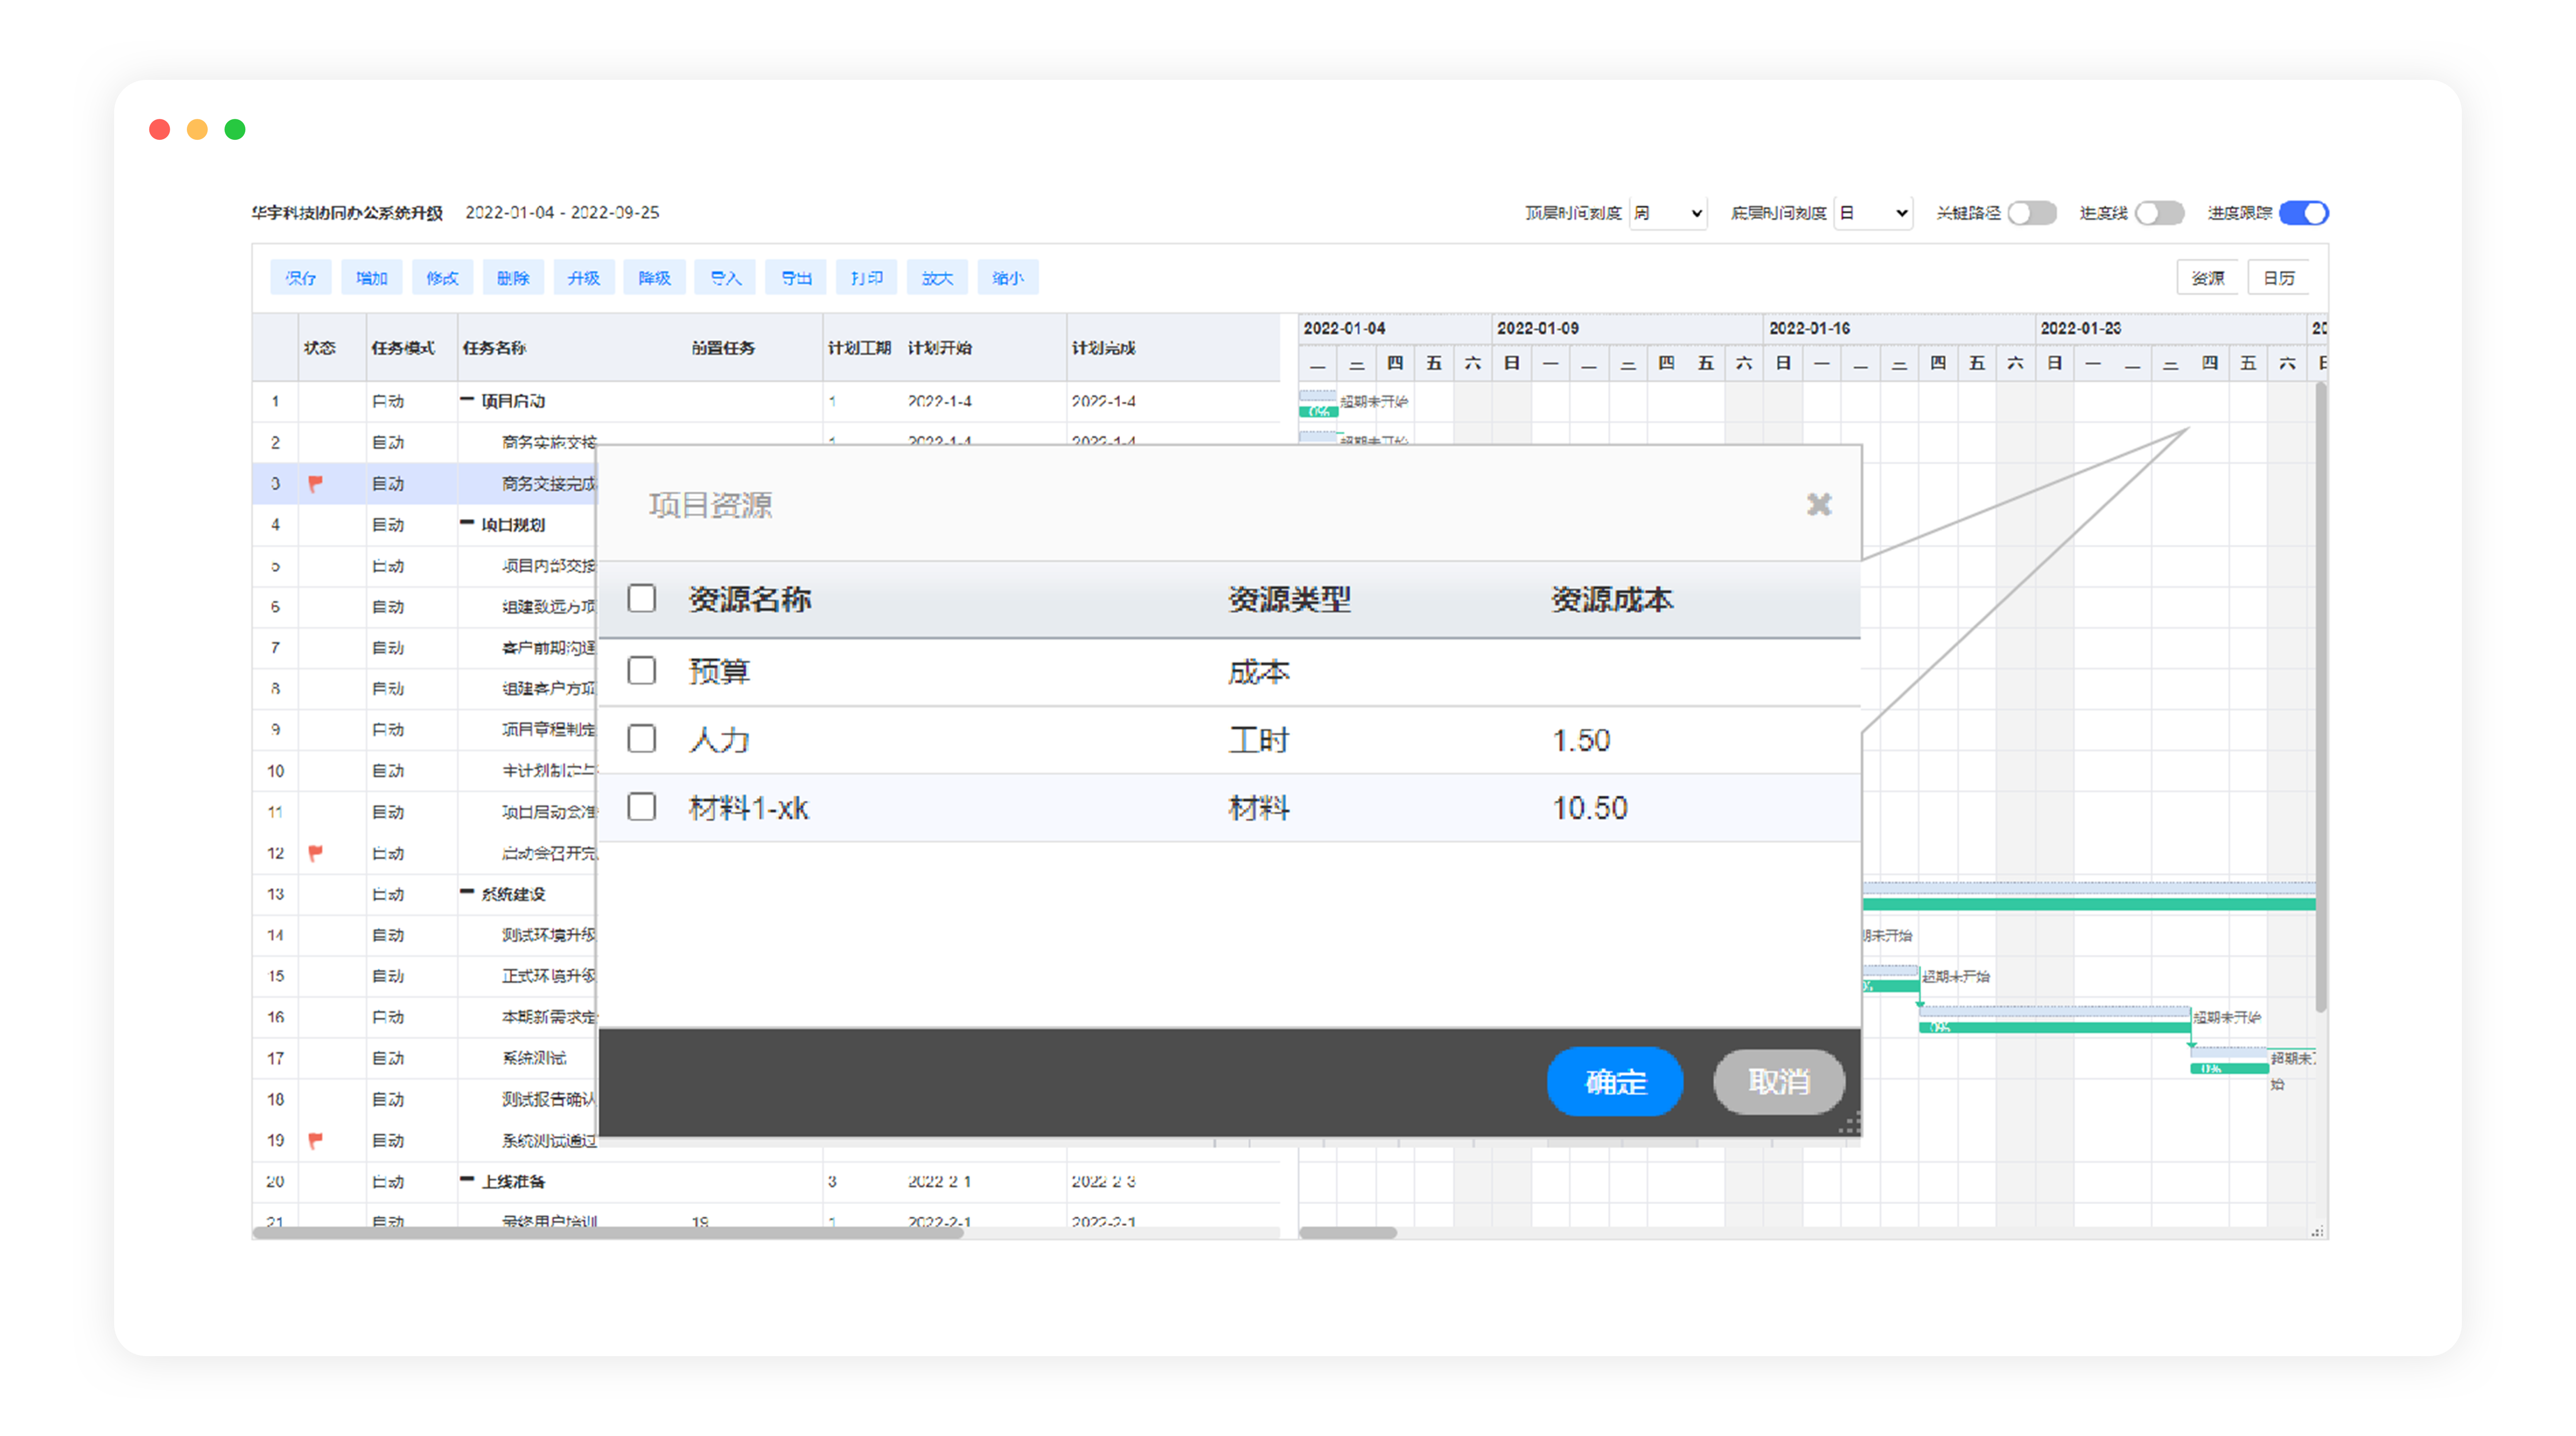Click the 降级 toolbar button
Image resolution: width=2576 pixels, height=1436 pixels.
pos(654,278)
